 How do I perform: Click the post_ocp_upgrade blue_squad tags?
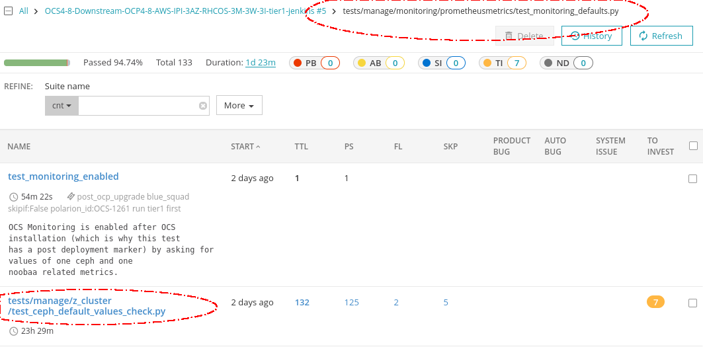coord(133,197)
